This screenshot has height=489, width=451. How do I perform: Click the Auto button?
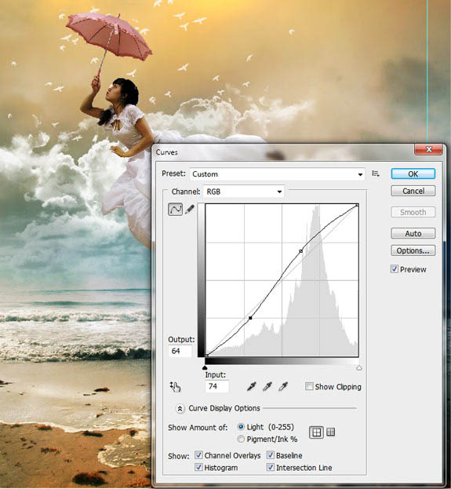[x=413, y=233]
